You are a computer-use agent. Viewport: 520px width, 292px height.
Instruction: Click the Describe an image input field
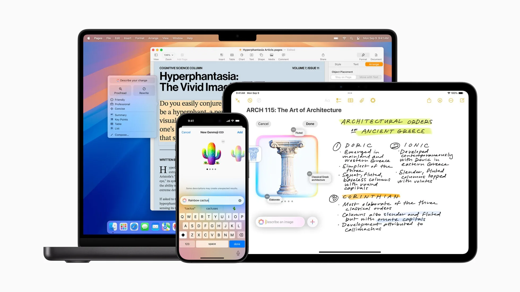(282, 222)
